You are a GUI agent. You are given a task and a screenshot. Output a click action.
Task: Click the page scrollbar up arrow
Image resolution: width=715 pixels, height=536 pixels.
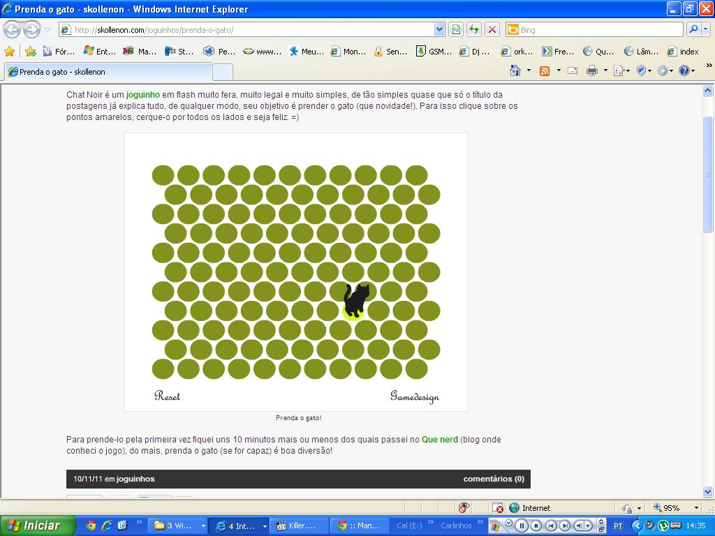point(708,90)
